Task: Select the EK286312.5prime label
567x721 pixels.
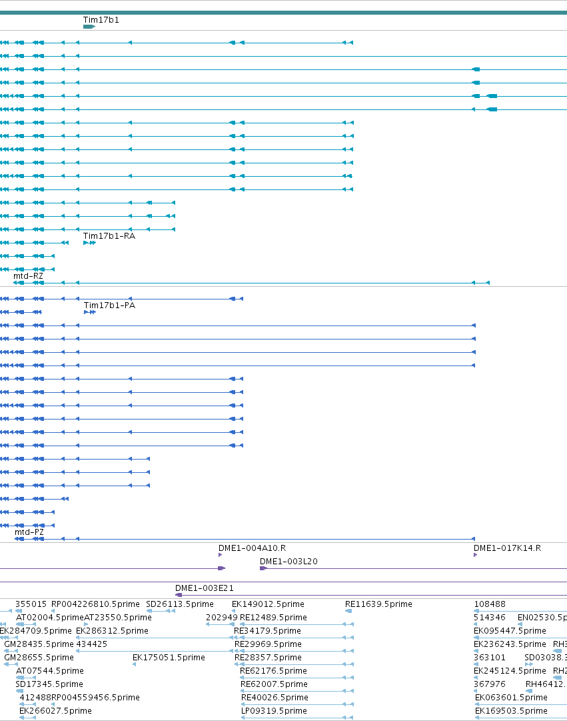Action: (112, 631)
